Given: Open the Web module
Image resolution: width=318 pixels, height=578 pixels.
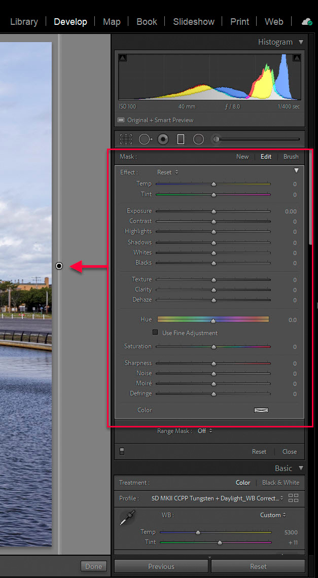Looking at the screenshot, I should coord(274,22).
